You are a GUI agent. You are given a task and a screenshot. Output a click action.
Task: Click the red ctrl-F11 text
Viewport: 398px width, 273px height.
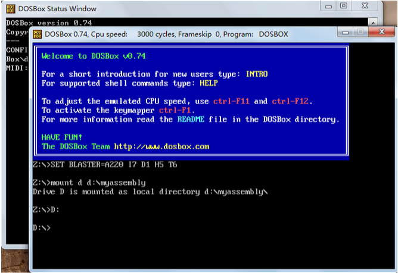tap(231, 101)
